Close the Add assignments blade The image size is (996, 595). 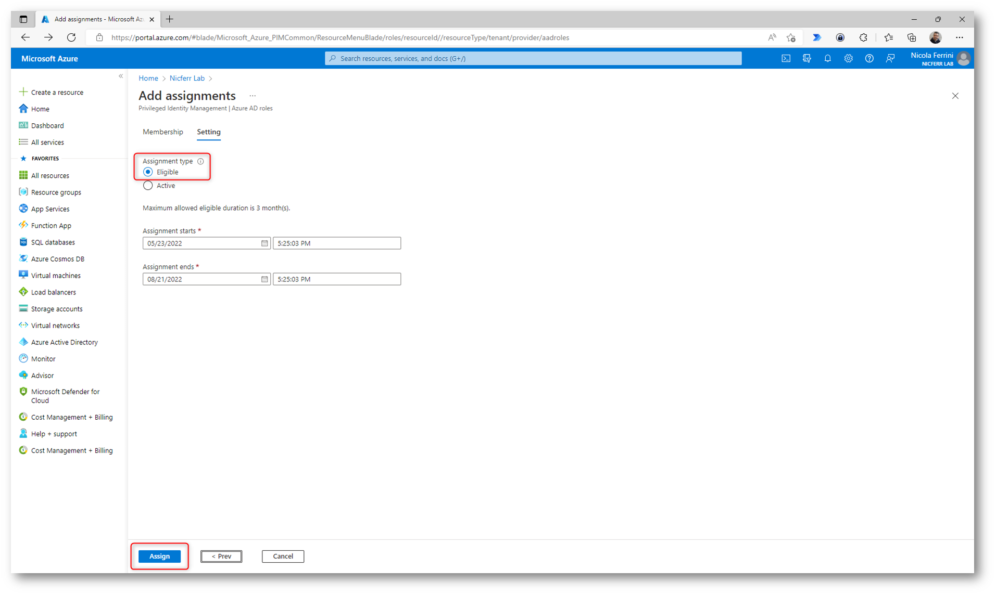(955, 96)
